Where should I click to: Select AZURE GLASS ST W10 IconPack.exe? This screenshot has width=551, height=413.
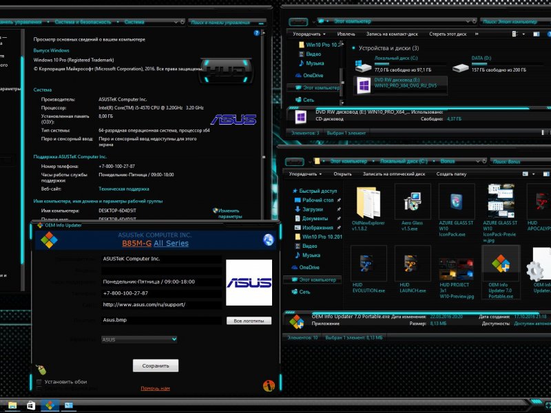point(456,210)
